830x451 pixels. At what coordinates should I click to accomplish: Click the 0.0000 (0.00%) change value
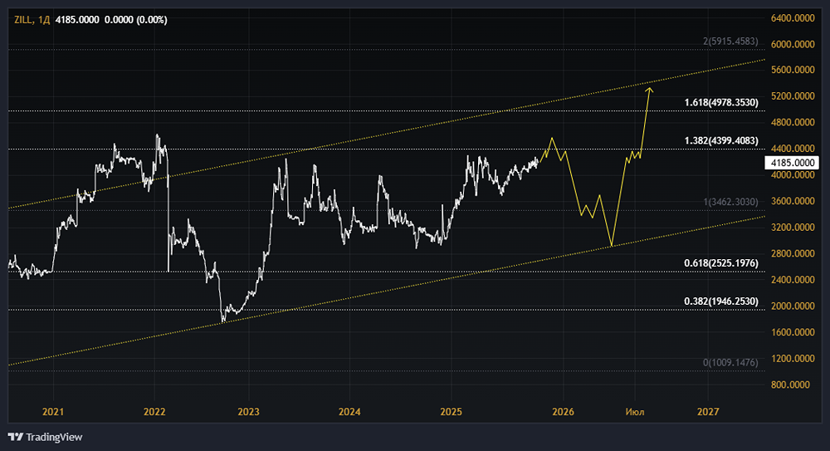pyautogui.click(x=136, y=20)
